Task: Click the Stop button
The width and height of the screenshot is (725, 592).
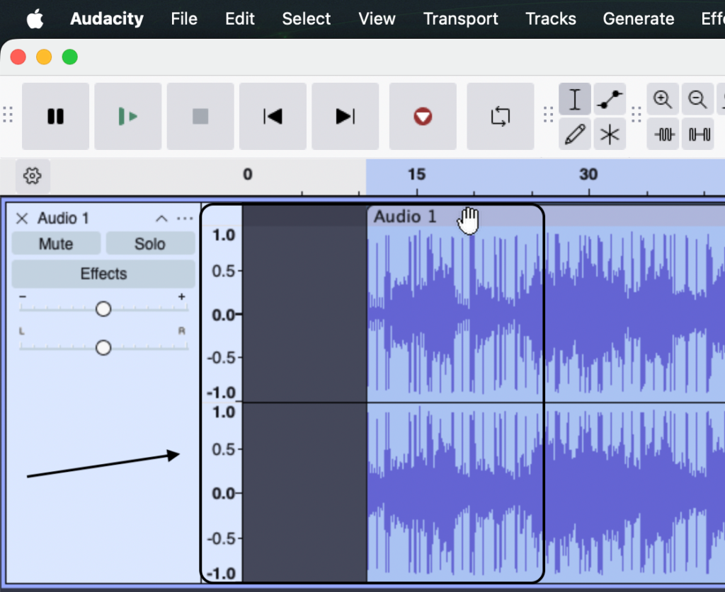Action: [x=200, y=117]
